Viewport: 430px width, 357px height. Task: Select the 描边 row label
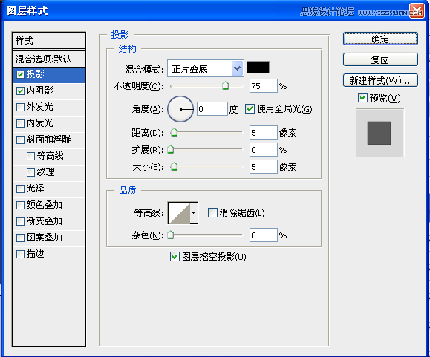pyautogui.click(x=35, y=255)
